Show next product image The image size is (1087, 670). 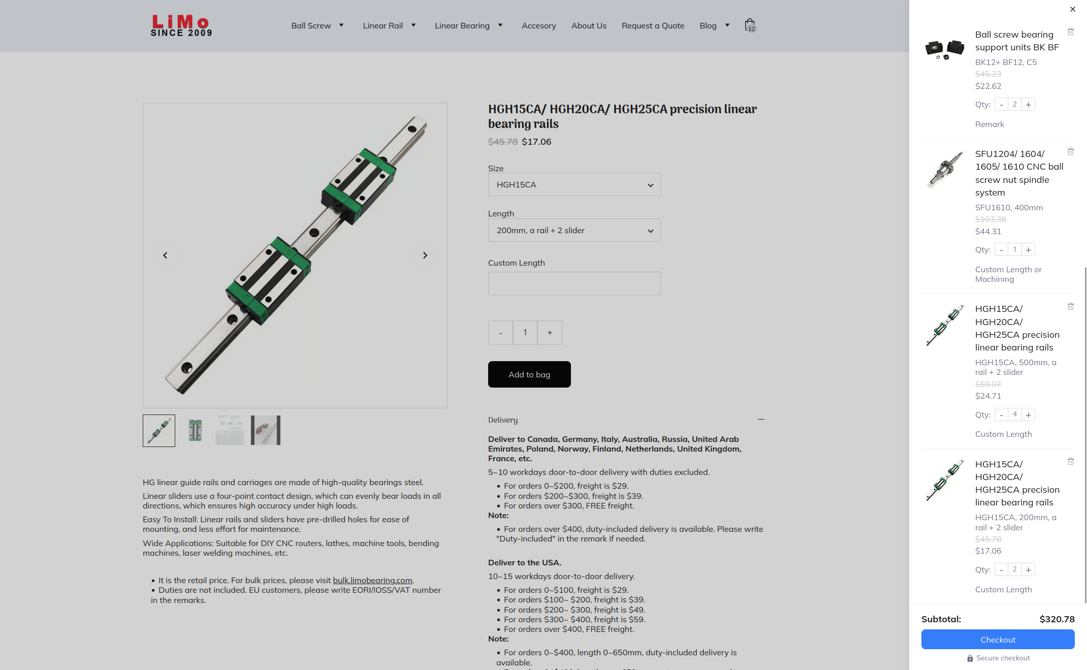pyautogui.click(x=425, y=256)
